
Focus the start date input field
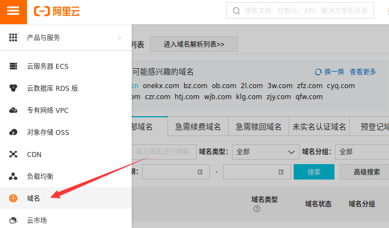pyautogui.click(x=176, y=172)
